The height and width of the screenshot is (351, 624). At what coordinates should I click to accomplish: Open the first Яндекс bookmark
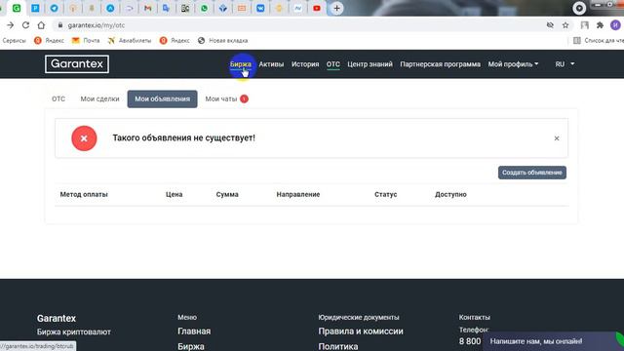tap(49, 41)
